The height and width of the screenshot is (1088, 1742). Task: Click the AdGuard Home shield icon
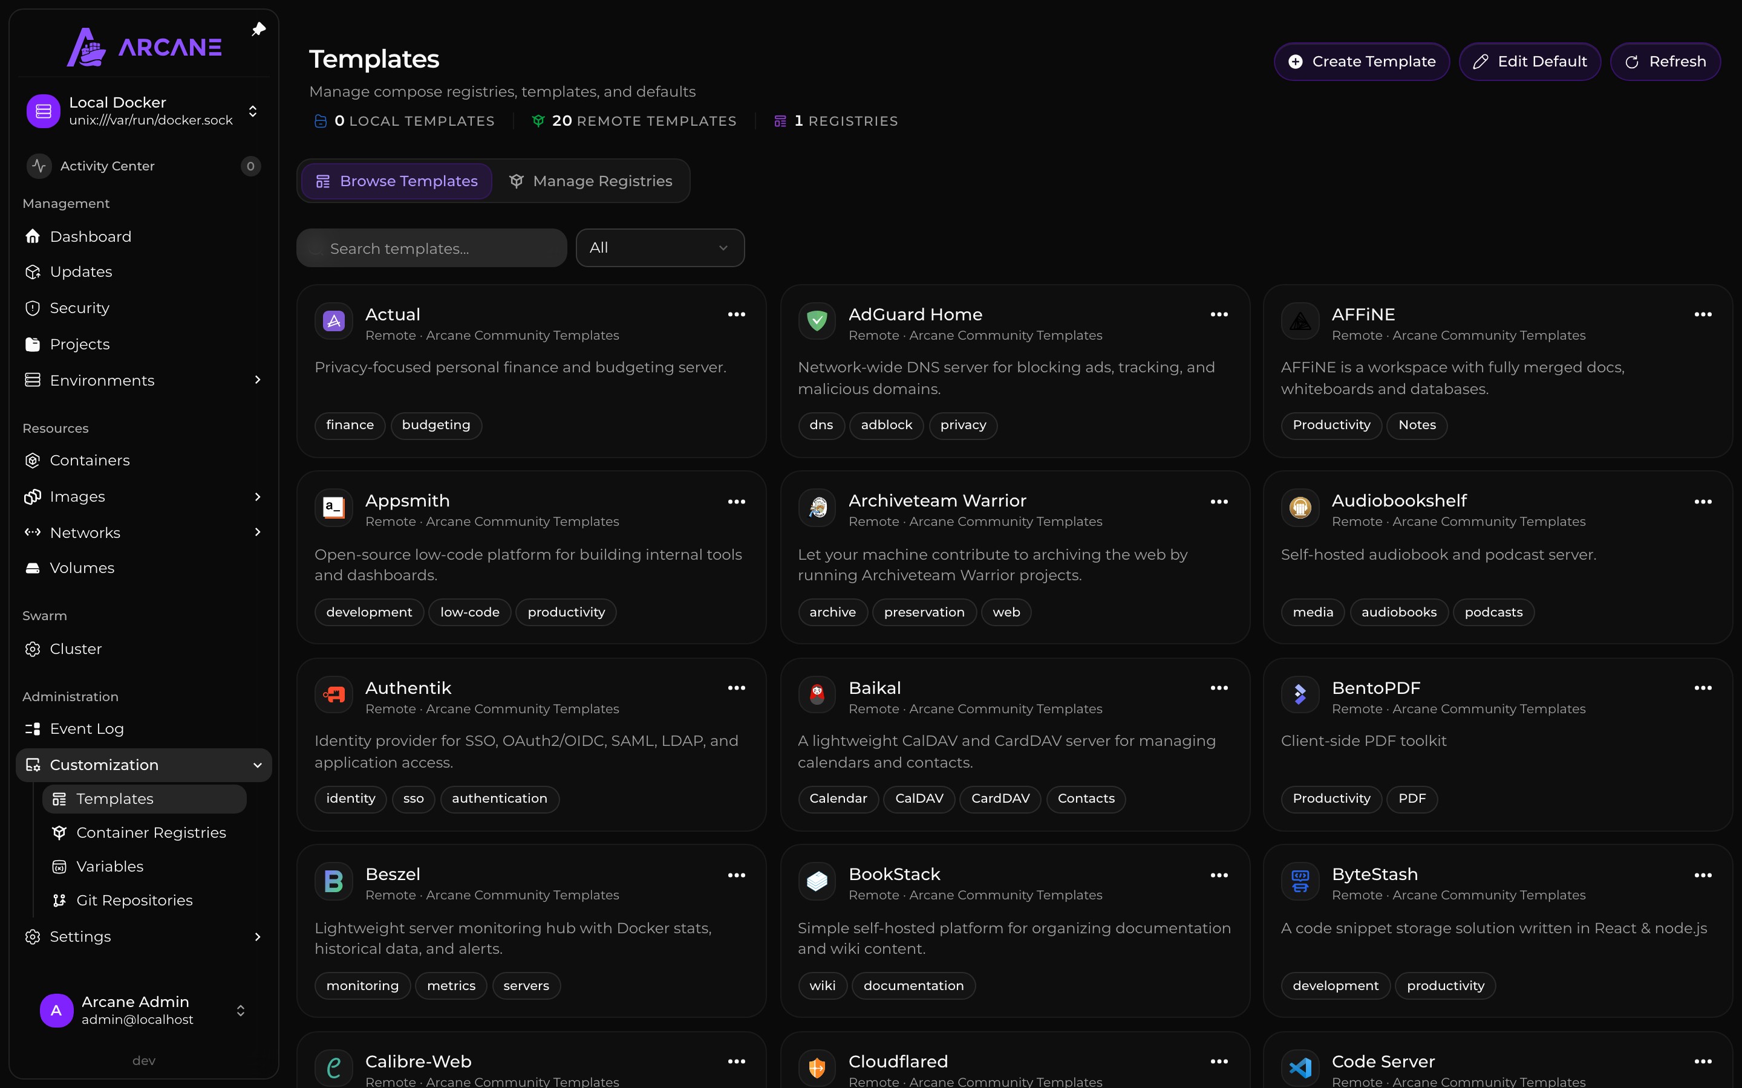pyautogui.click(x=817, y=321)
